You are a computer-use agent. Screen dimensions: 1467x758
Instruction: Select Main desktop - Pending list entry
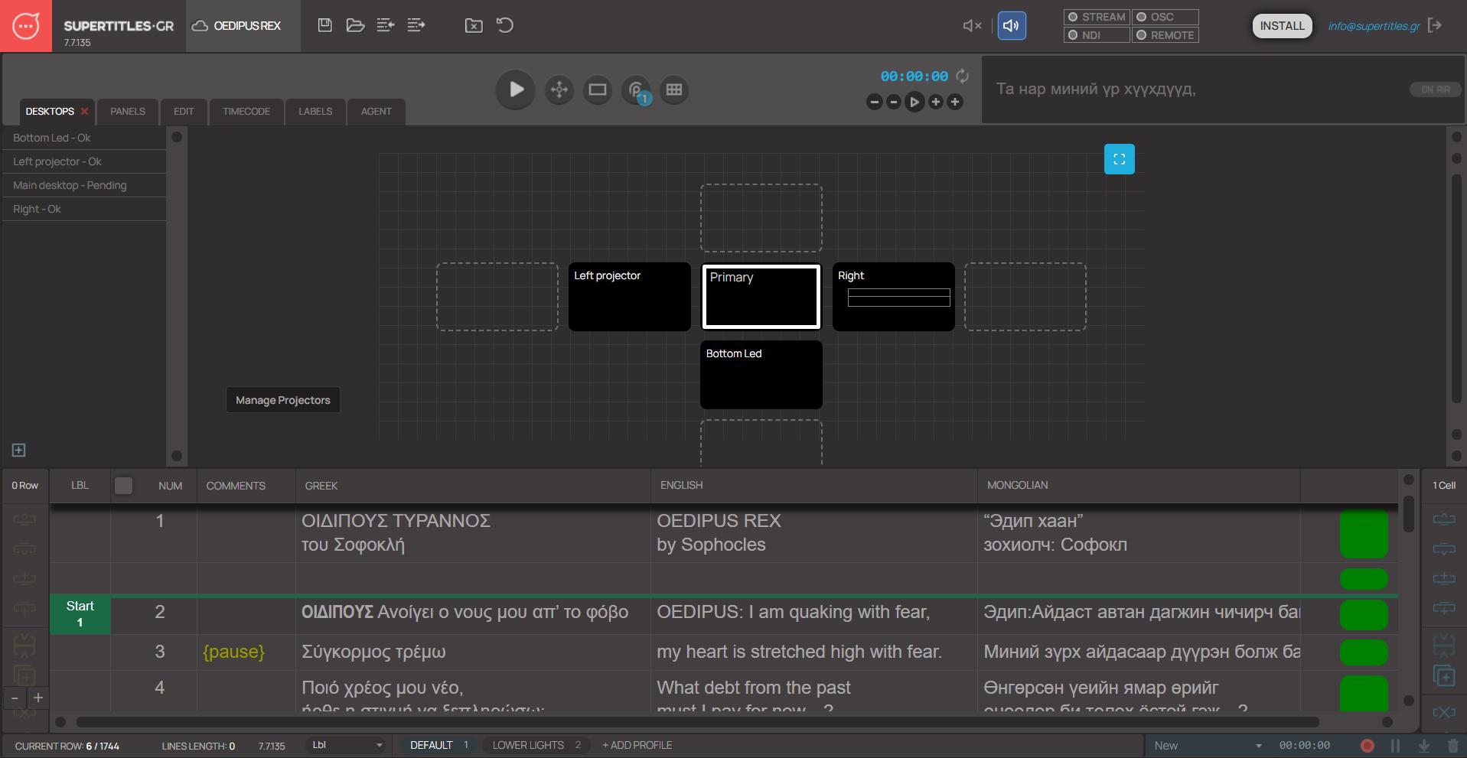coord(84,185)
